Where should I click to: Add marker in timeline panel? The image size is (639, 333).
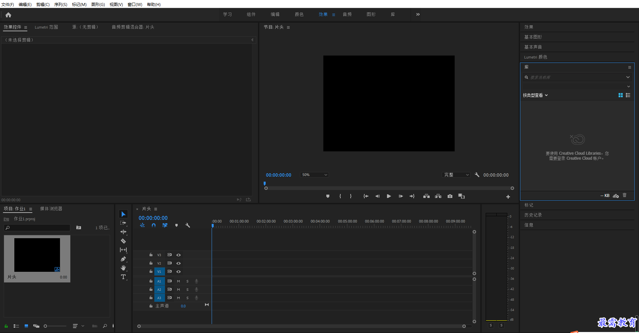click(176, 225)
